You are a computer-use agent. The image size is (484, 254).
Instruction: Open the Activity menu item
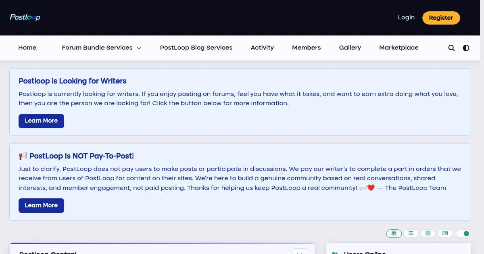click(262, 48)
